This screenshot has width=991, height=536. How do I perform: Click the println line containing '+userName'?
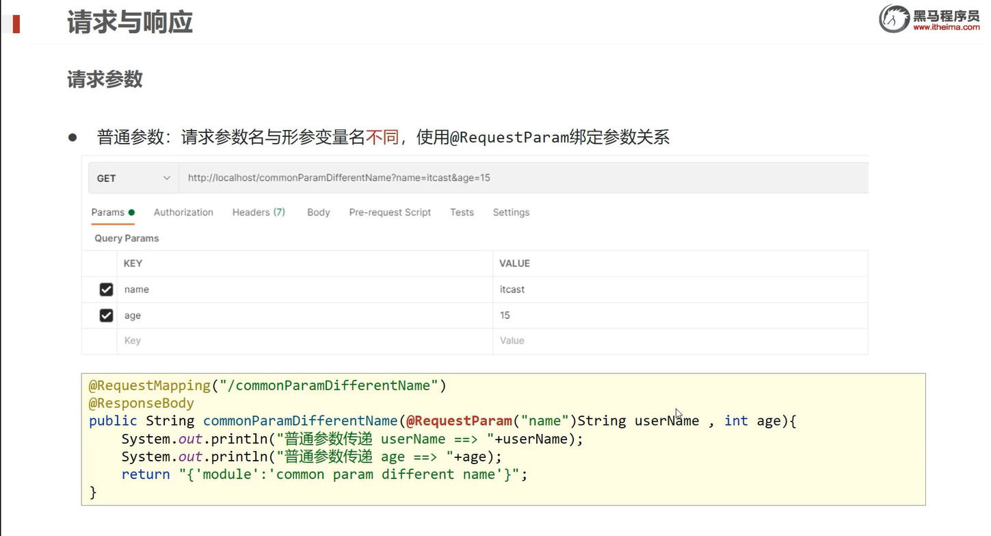click(352, 439)
